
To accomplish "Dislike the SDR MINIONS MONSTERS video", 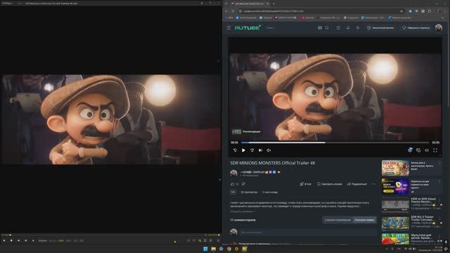I will [243, 184].
